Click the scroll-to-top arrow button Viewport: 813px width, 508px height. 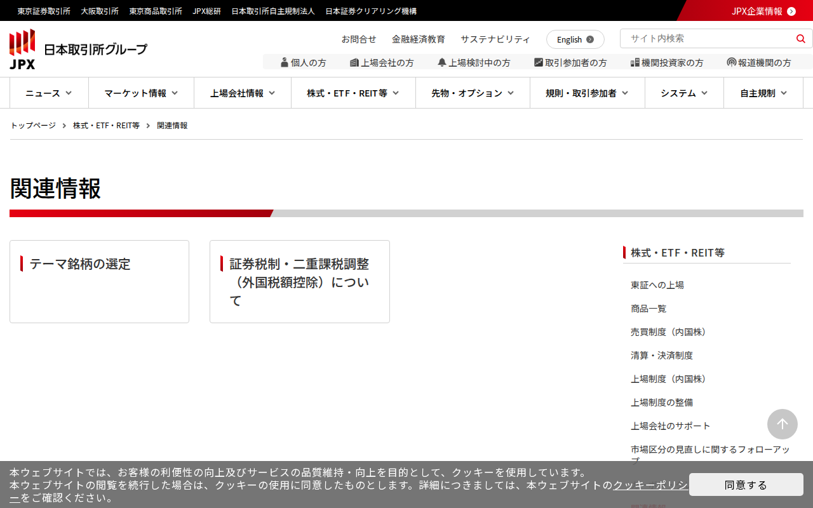point(783,424)
